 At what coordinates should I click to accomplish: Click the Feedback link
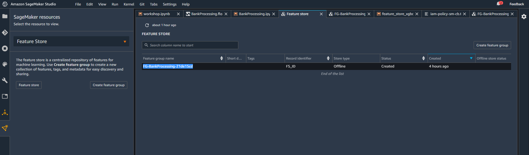[517, 4]
